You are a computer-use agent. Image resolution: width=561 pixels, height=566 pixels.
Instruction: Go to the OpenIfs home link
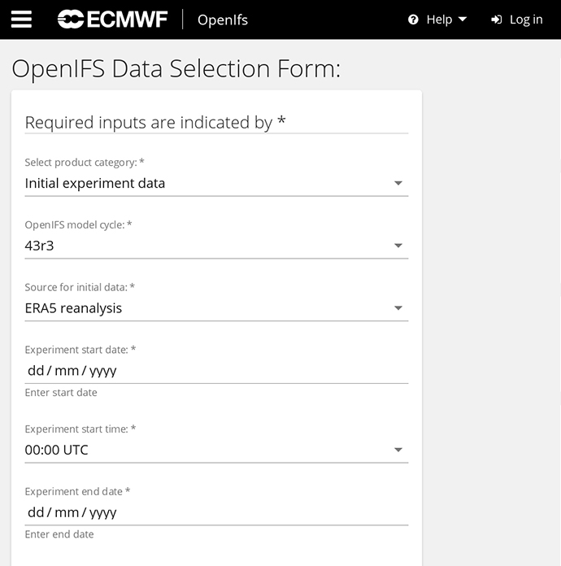pyautogui.click(x=223, y=20)
